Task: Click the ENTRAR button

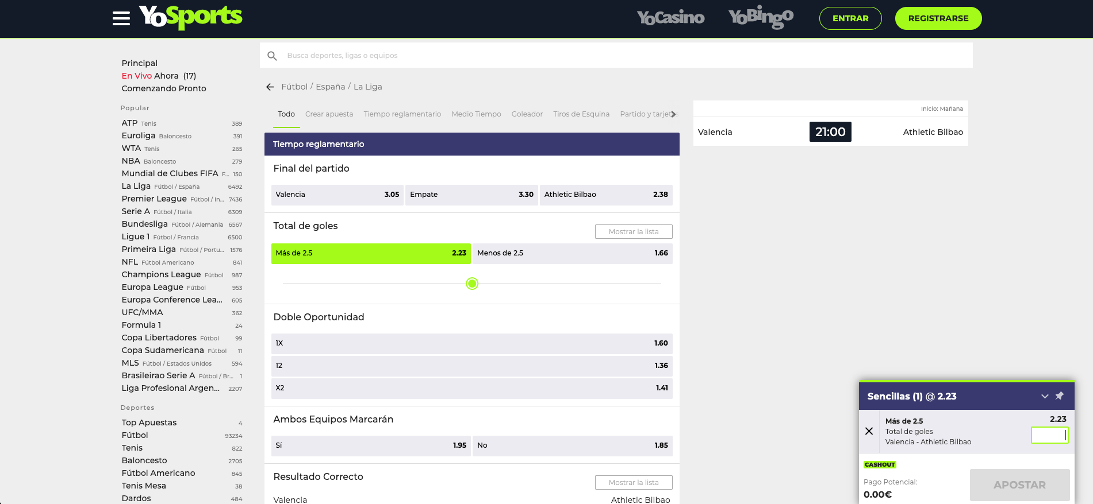Action: point(850,18)
